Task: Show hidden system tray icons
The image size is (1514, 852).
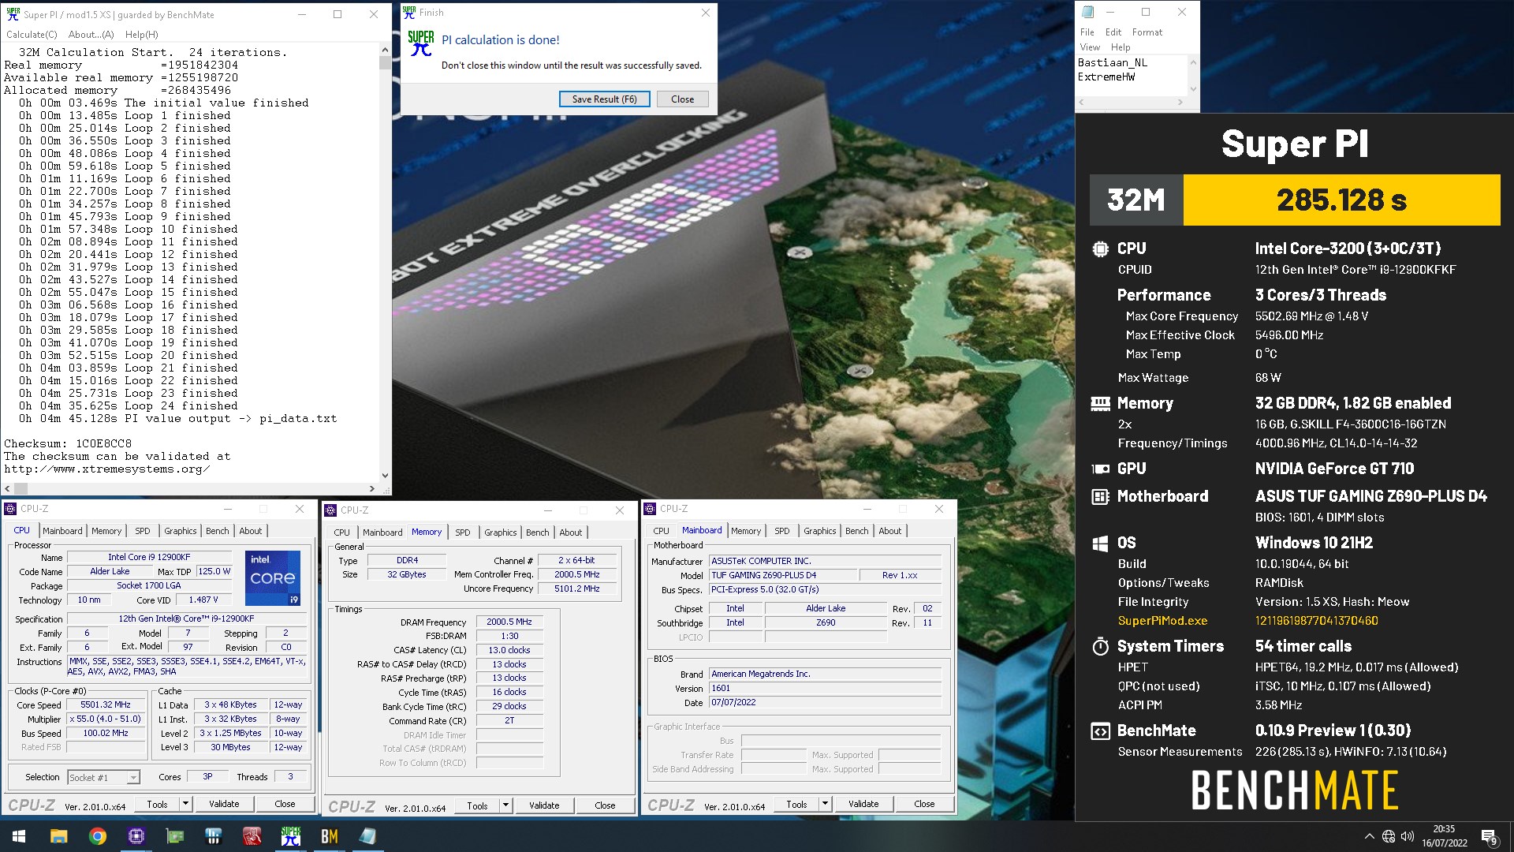Action: coord(1369,836)
